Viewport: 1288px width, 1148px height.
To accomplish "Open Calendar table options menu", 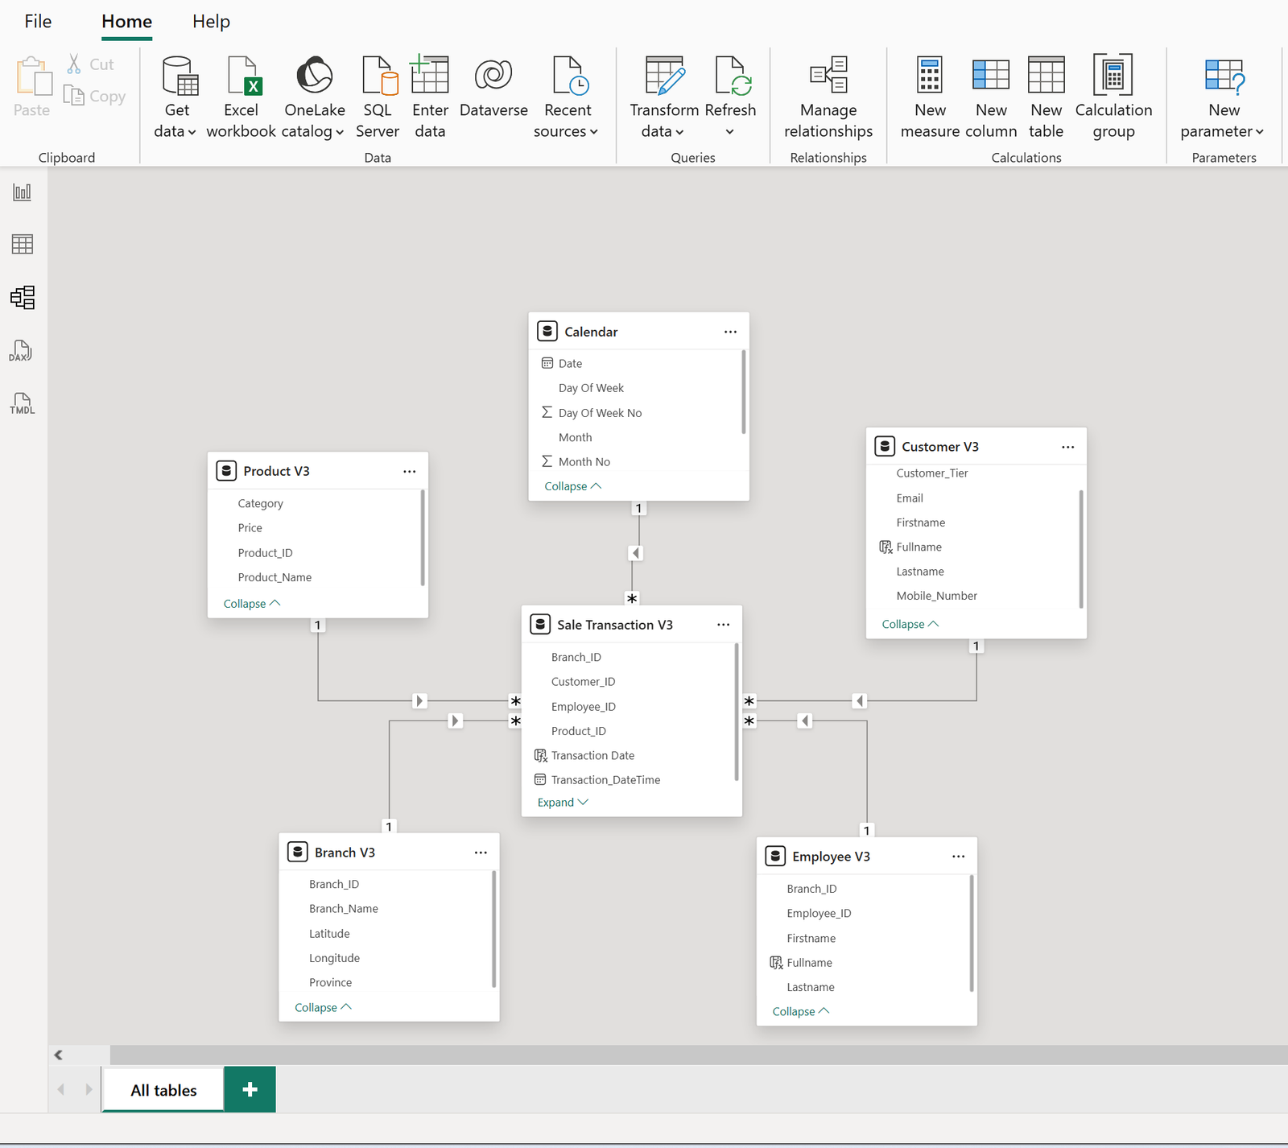I will click(x=730, y=332).
